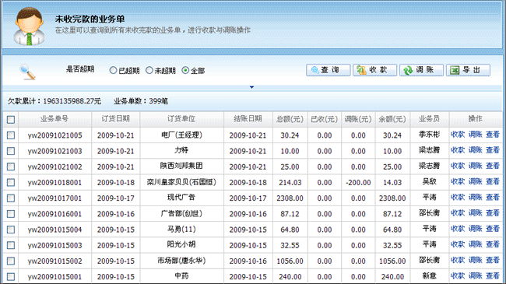
Task: Check the row yw20091016001 checkbox
Action: click(x=11, y=214)
